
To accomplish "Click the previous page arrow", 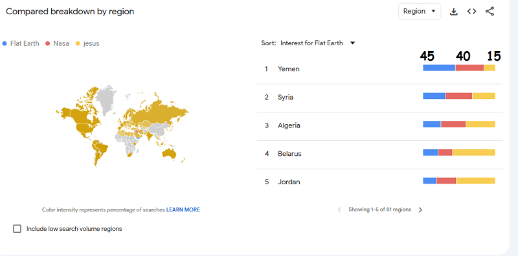I will pyautogui.click(x=339, y=210).
